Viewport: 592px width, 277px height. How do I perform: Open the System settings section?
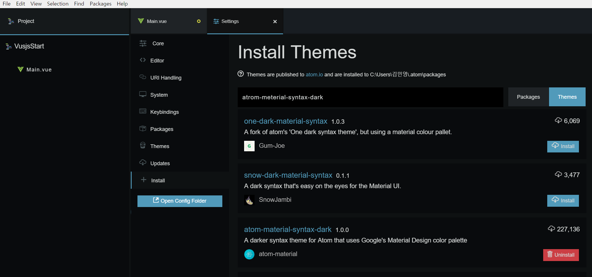[x=180, y=95]
